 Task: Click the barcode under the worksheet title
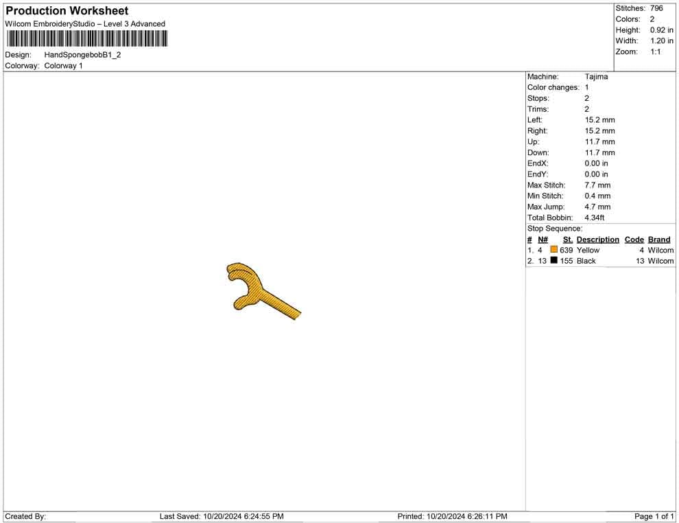(87, 38)
